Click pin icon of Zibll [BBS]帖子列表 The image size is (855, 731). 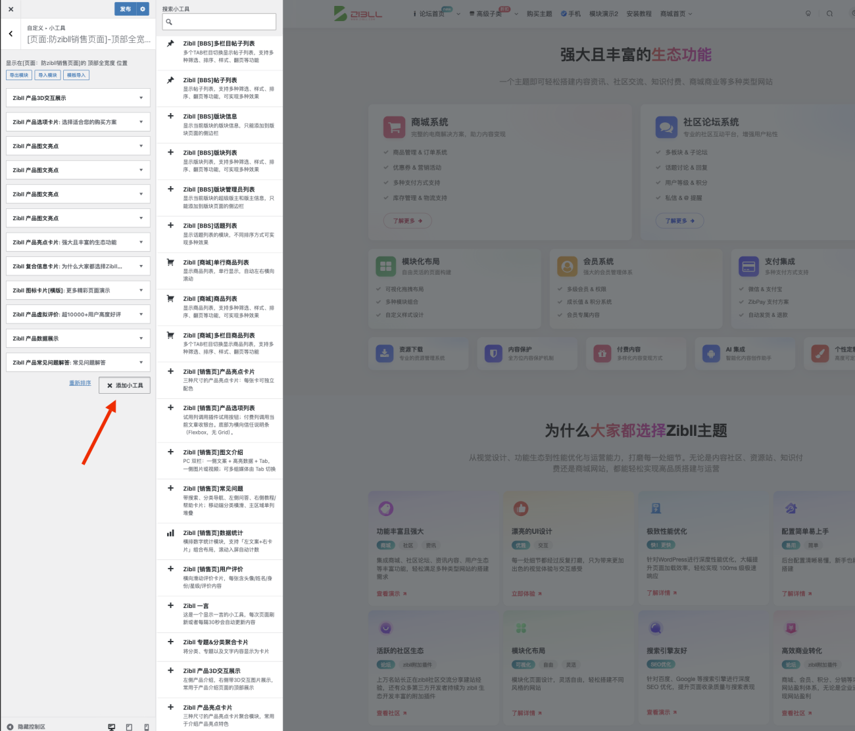(170, 80)
